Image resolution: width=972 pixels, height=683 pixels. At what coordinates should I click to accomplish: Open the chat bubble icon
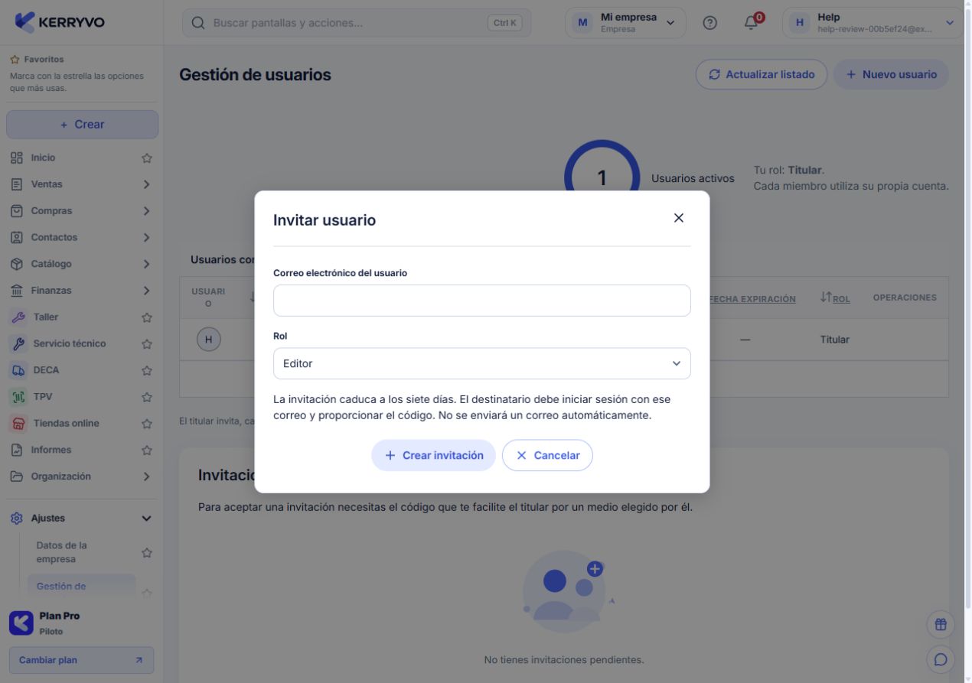(x=941, y=659)
